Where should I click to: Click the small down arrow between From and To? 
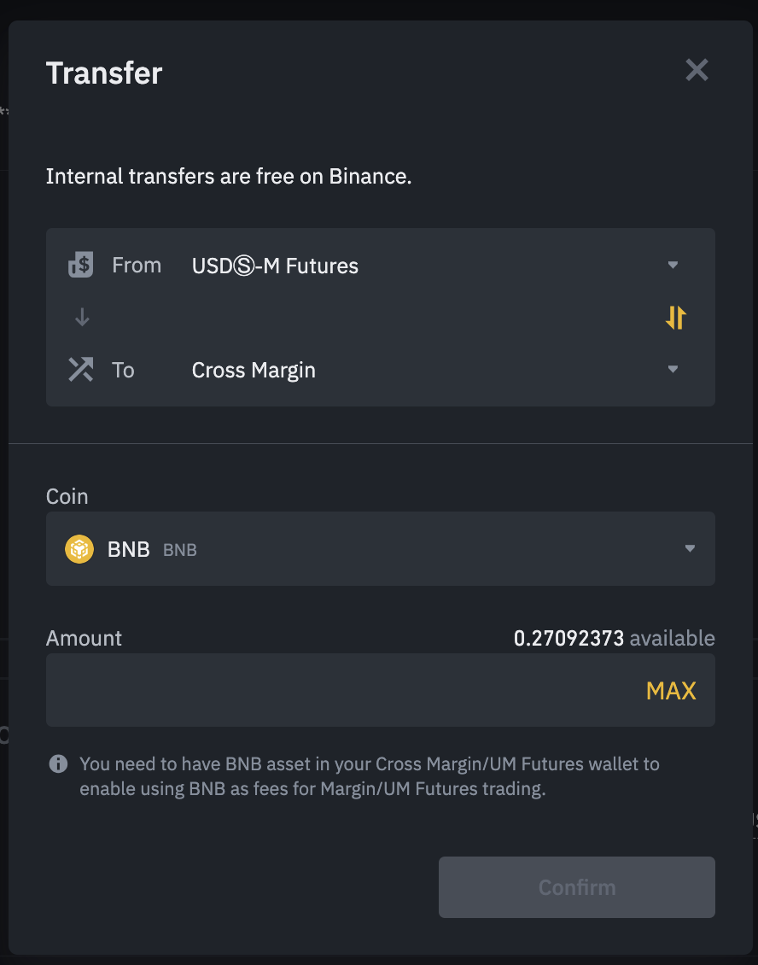[82, 318]
